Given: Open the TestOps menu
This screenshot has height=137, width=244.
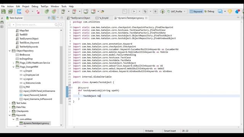Looking at the screenshot, I should [x=44, y=6].
